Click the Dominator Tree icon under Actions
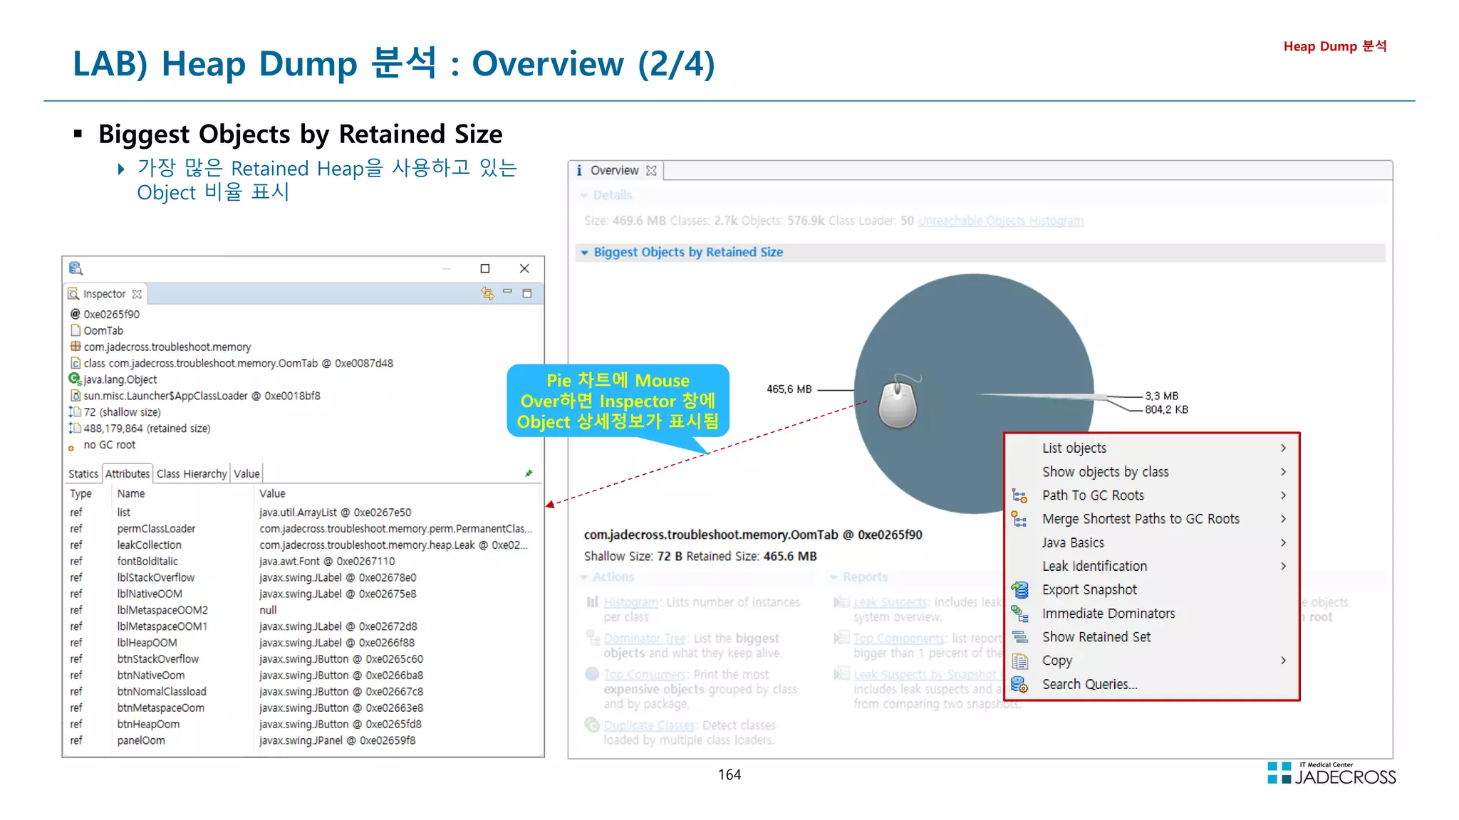 (593, 638)
